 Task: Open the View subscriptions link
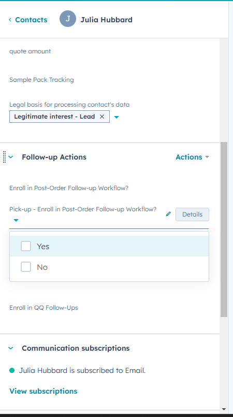pyautogui.click(x=43, y=391)
